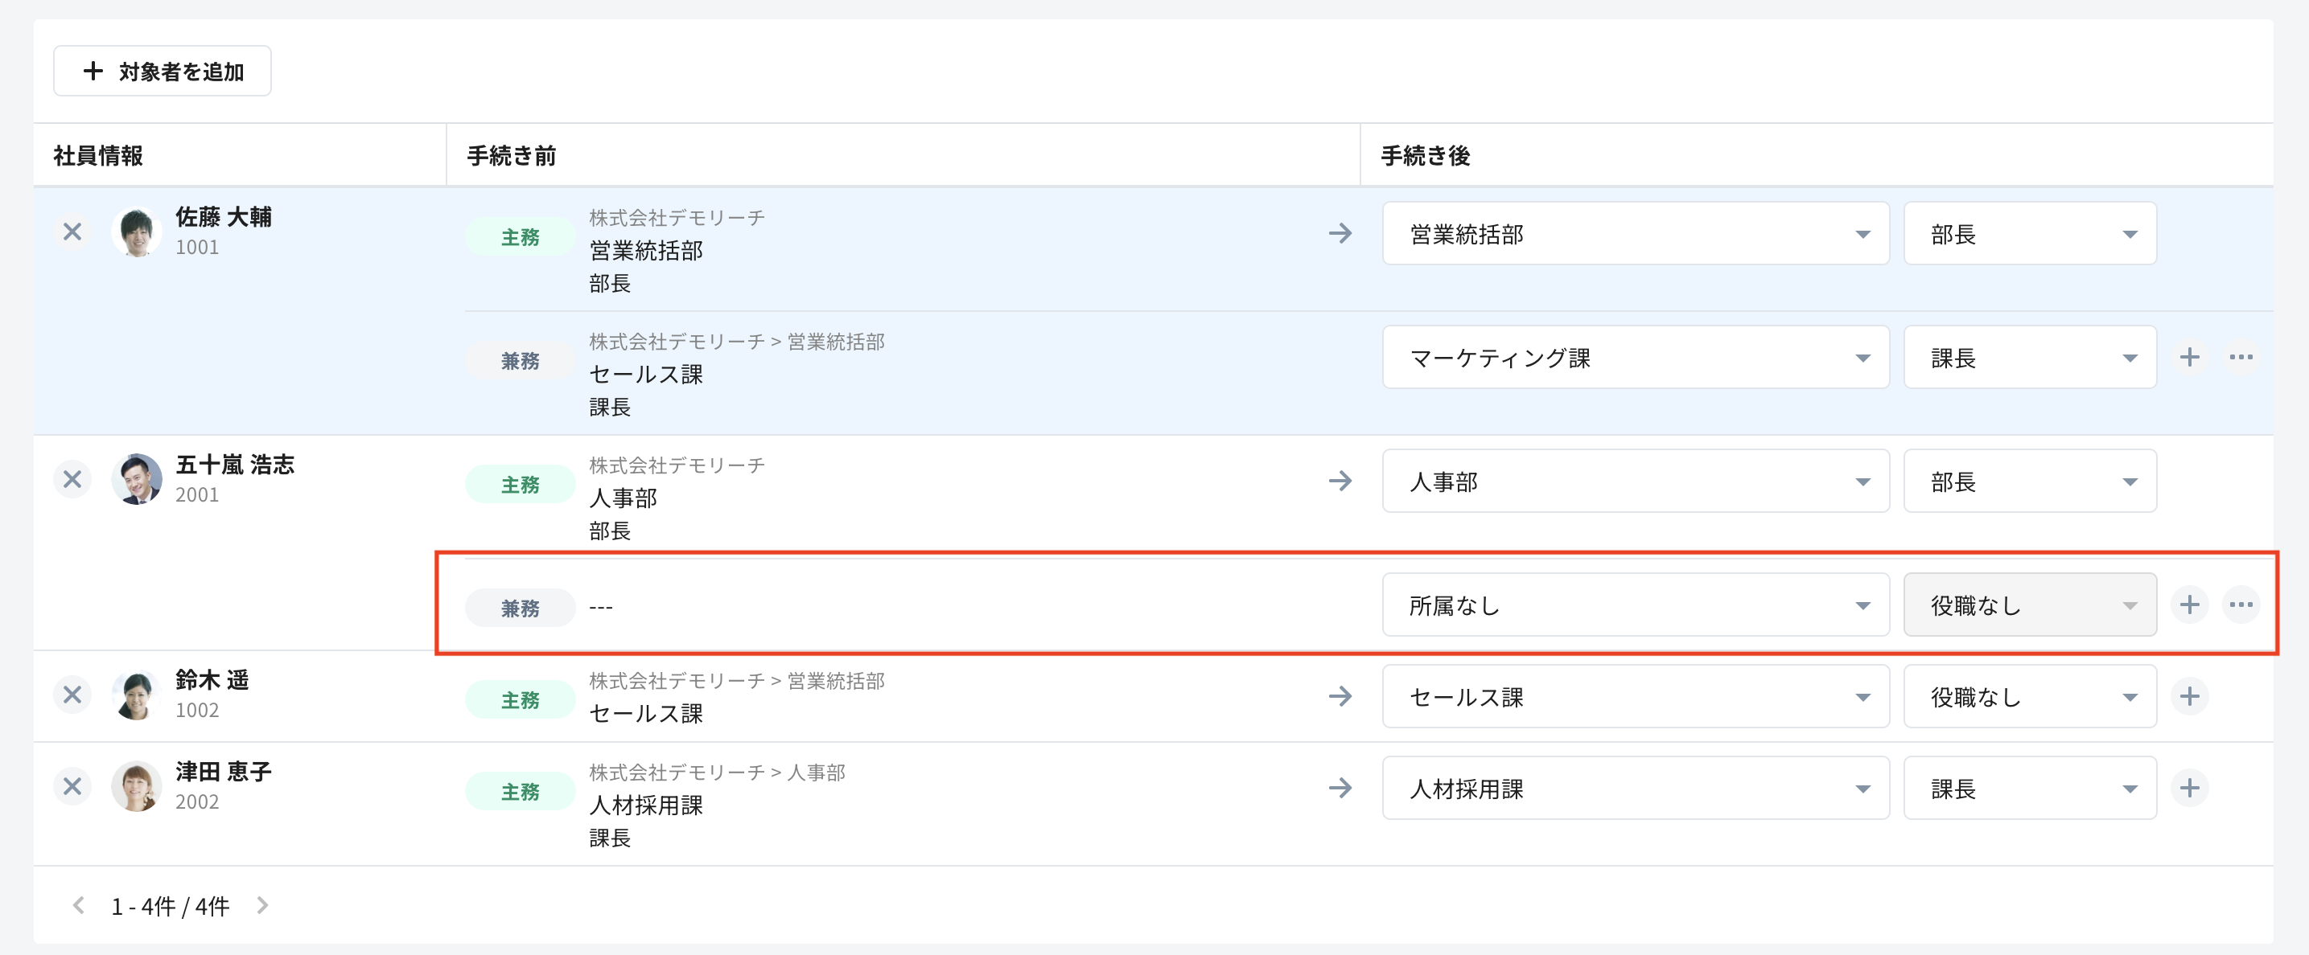Click 五十嵐 浩志 profile photo
The width and height of the screenshot is (2309, 955).
point(136,479)
